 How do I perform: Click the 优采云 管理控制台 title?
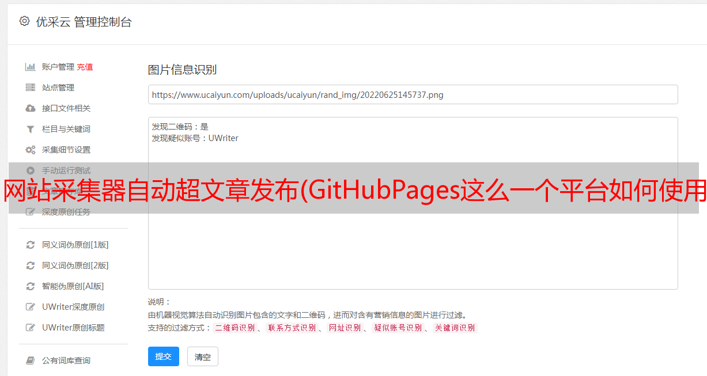click(x=84, y=22)
